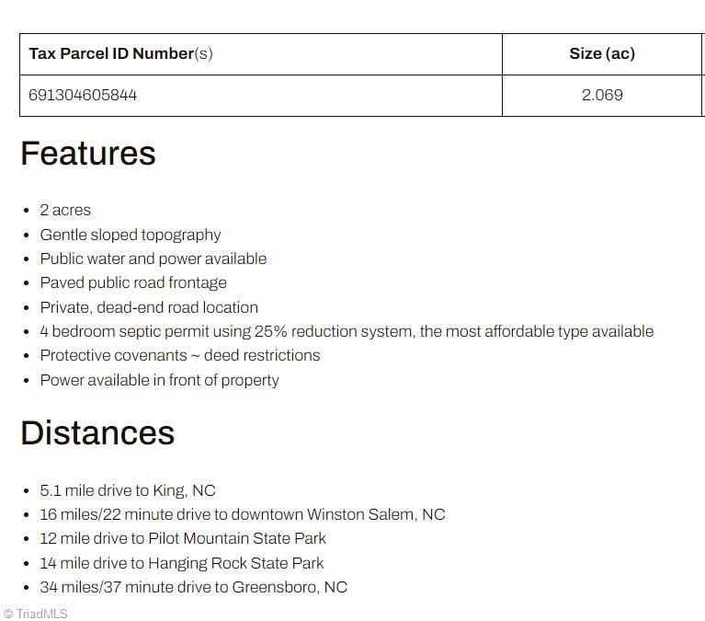Select the 2.069 acreage value cell

(602, 95)
